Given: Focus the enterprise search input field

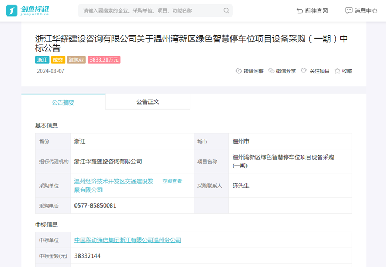Looking at the screenshot, I should [155, 10].
